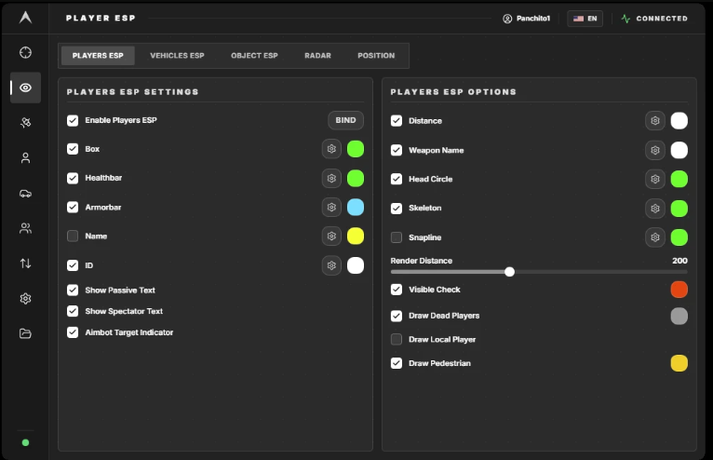Uncheck the Distance checkbox

(x=397, y=120)
